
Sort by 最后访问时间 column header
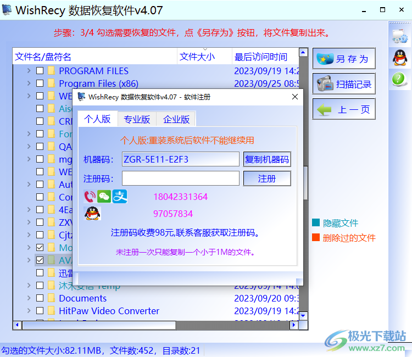click(x=265, y=57)
